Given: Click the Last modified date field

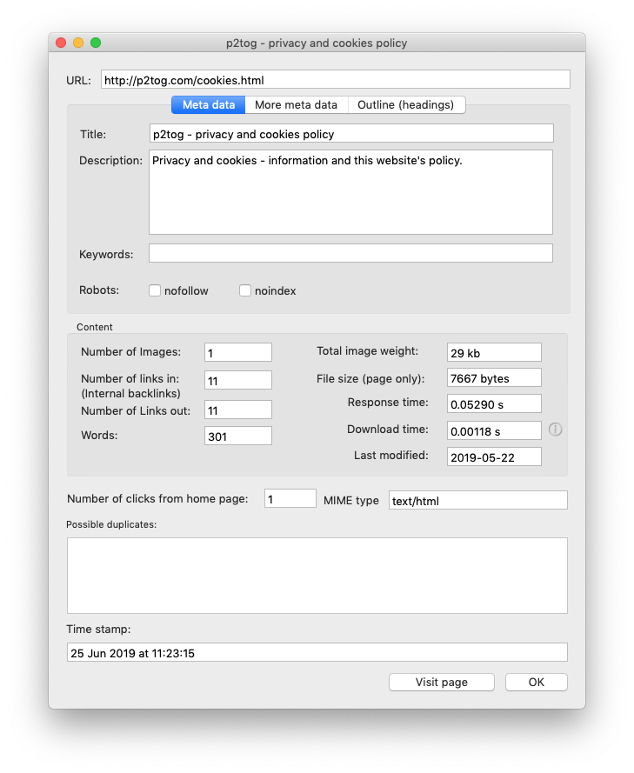Looking at the screenshot, I should pyautogui.click(x=493, y=456).
